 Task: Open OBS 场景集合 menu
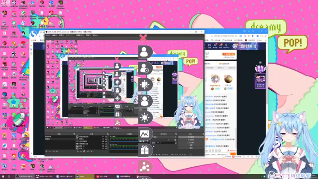click(80, 35)
